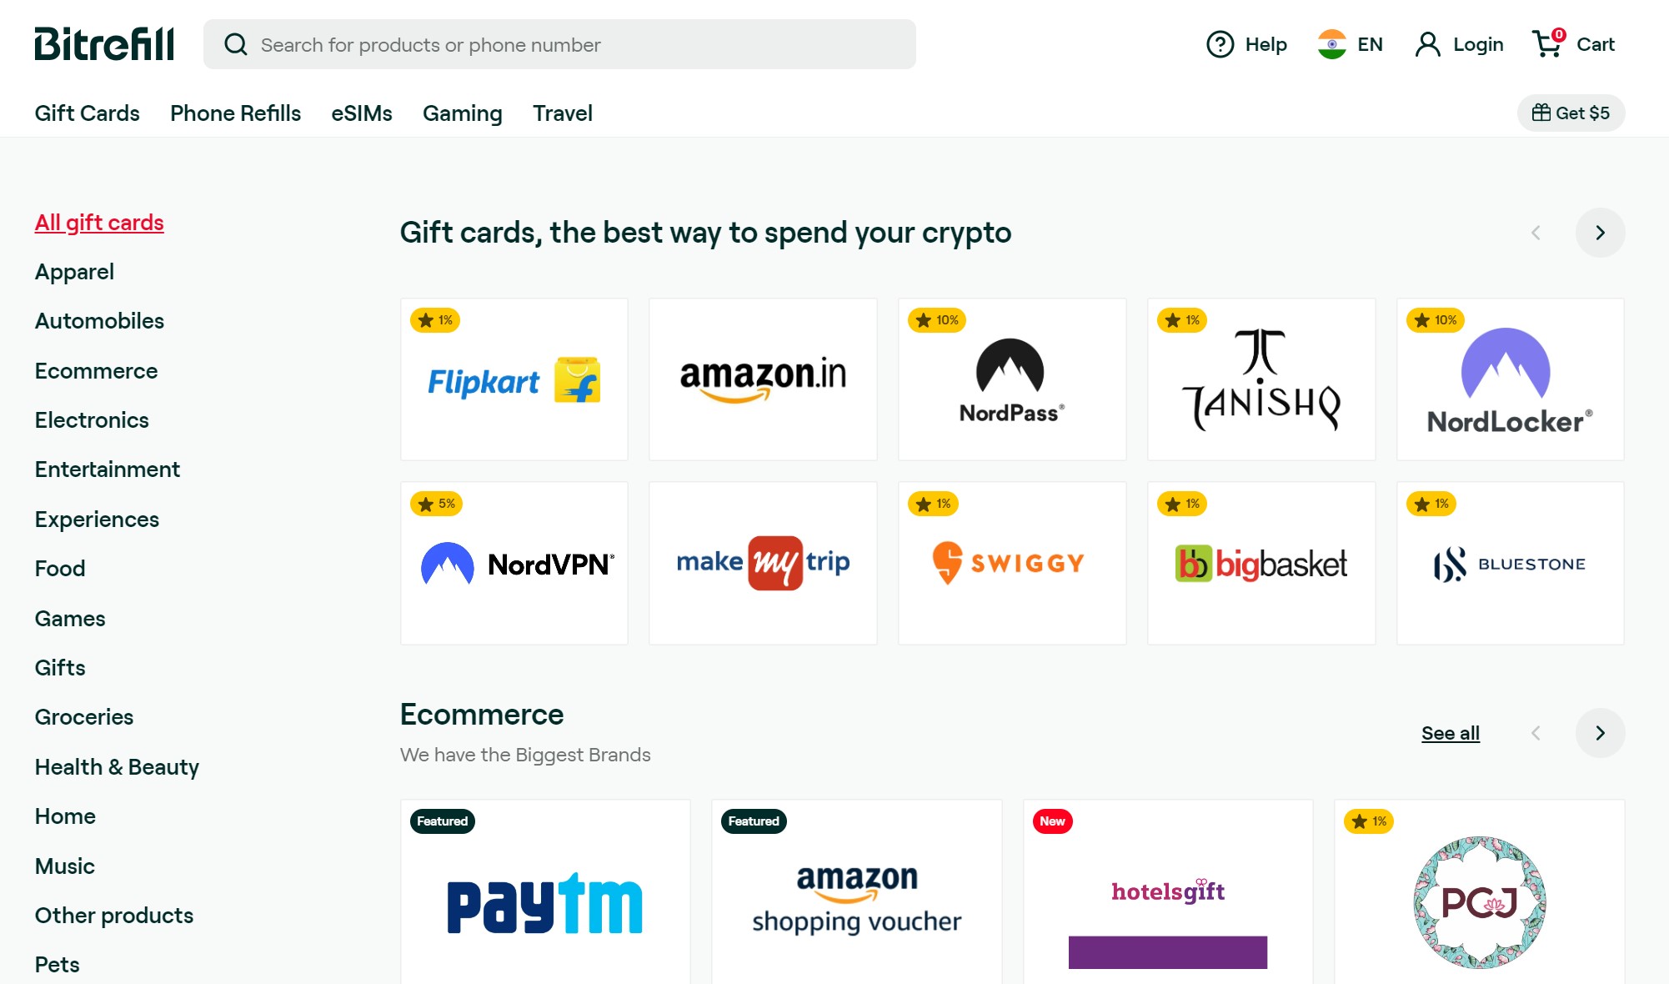Select Health & Beauty category

(x=117, y=767)
